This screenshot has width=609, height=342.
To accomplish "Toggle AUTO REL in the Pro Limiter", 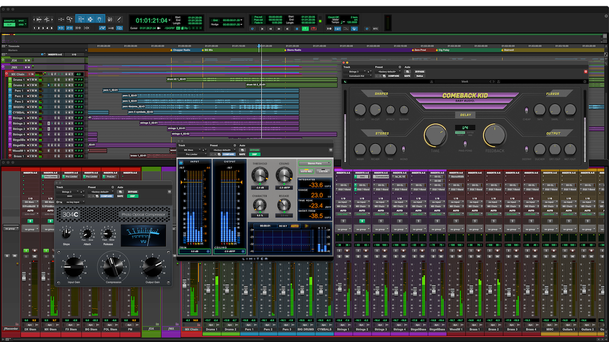I will point(307,171).
